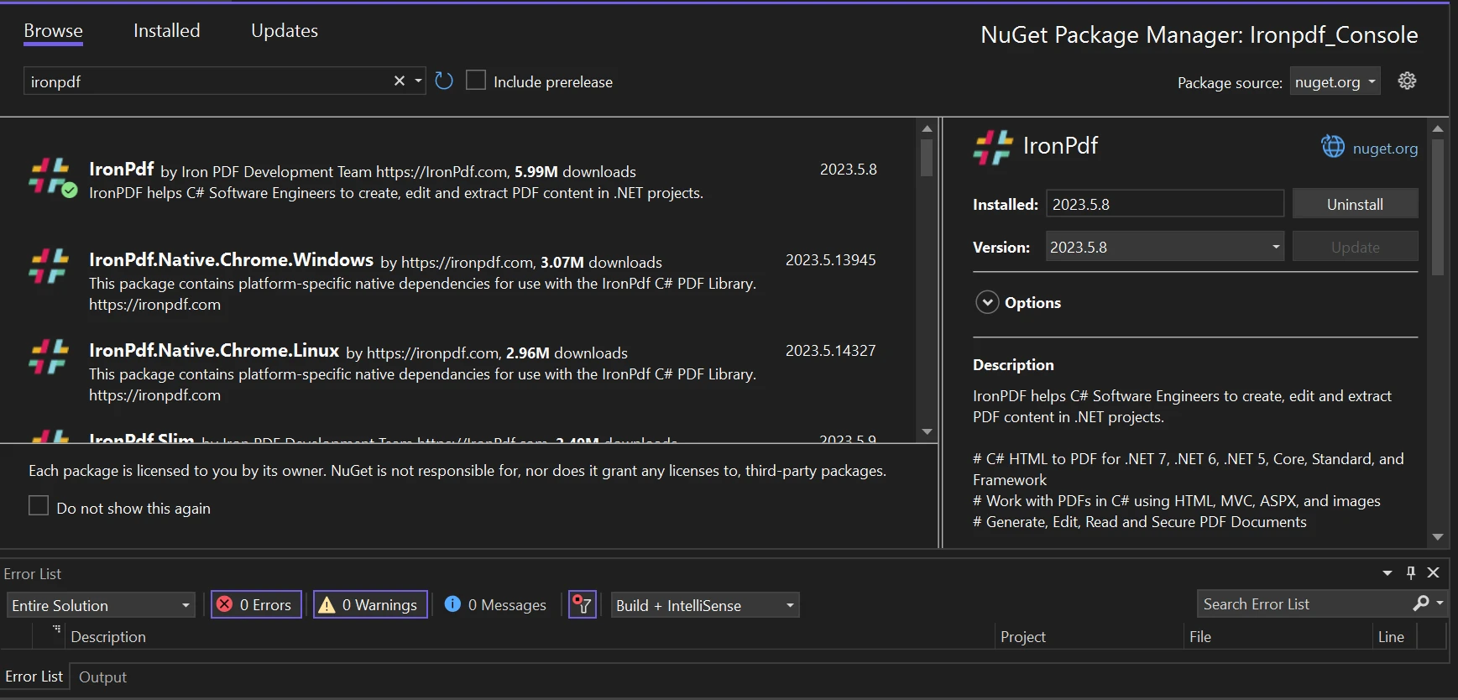Click the IronPdf.Native.Chrome.Linux package logo
This screenshot has width=1458, height=700.
(x=49, y=357)
